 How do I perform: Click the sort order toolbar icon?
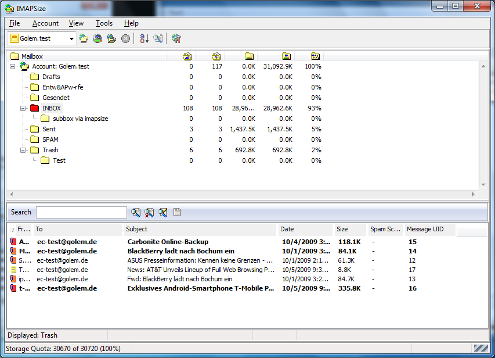[144, 39]
